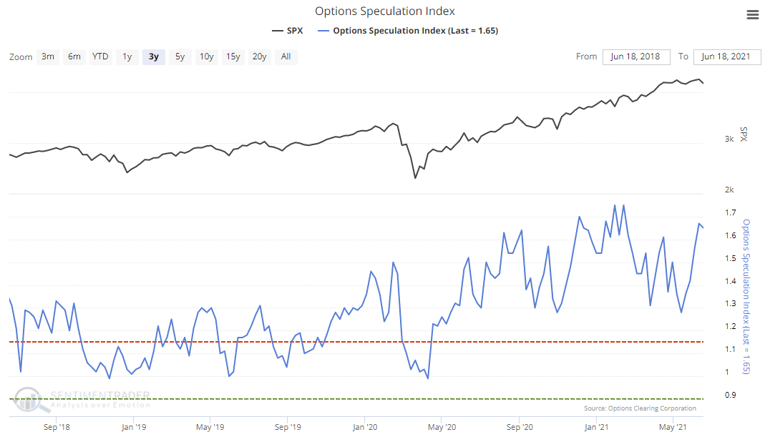
Task: Edit the To date field
Action: pyautogui.click(x=727, y=57)
